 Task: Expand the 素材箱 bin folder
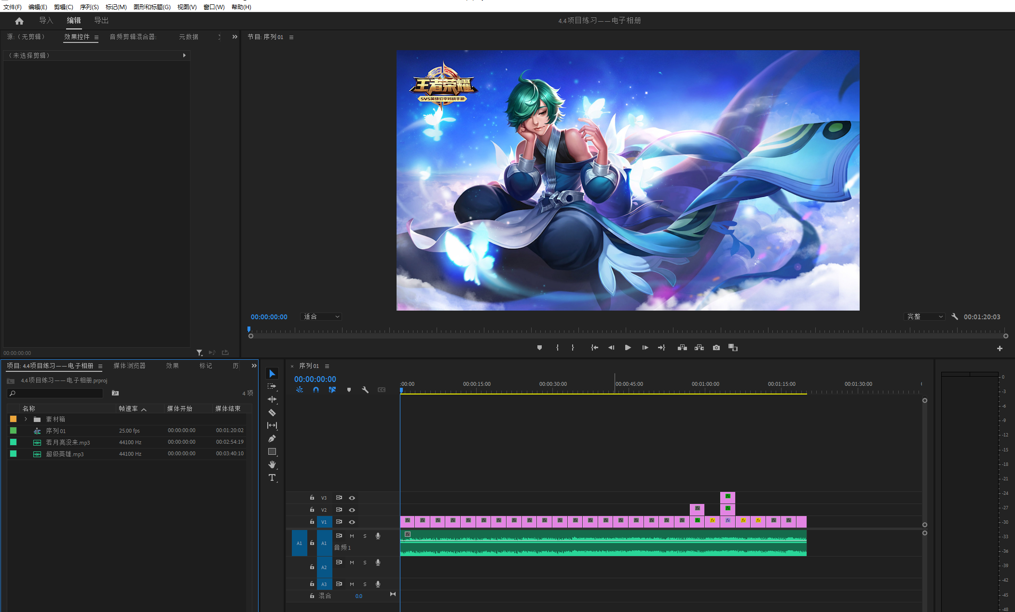click(26, 419)
